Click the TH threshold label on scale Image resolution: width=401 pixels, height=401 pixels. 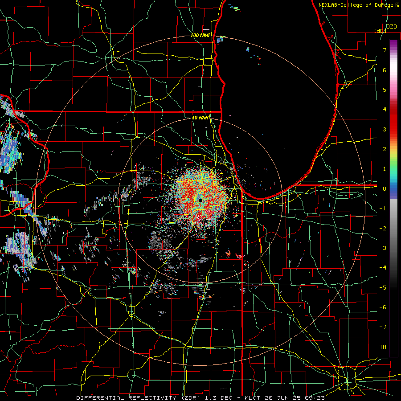pyautogui.click(x=383, y=347)
